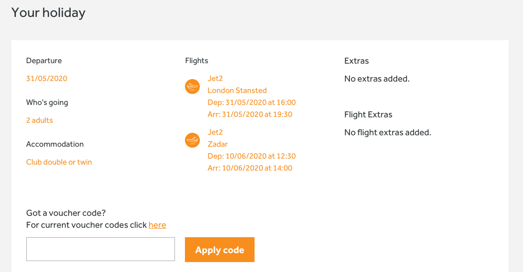The height and width of the screenshot is (272, 523).
Task: Click the outbound flight takeoff icon
Action: click(x=192, y=87)
